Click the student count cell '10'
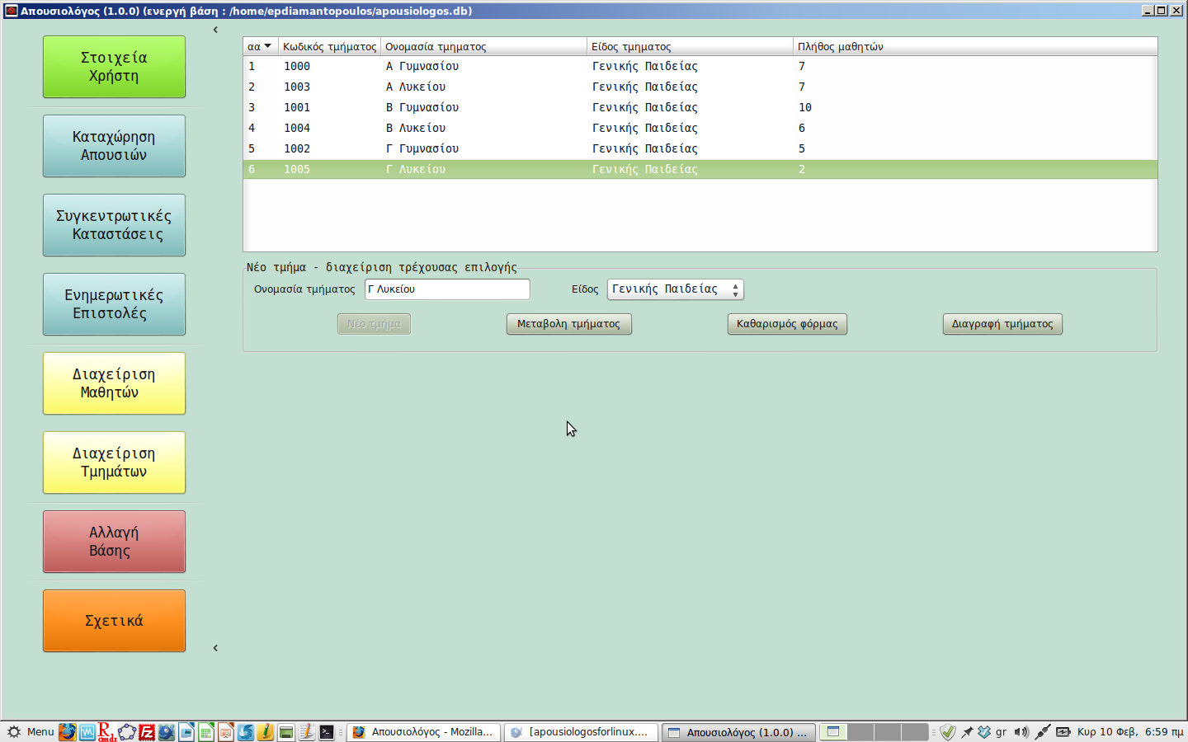This screenshot has height=742, width=1188. (805, 107)
